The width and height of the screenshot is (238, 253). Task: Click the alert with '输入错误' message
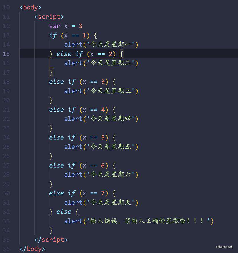click(x=139, y=221)
